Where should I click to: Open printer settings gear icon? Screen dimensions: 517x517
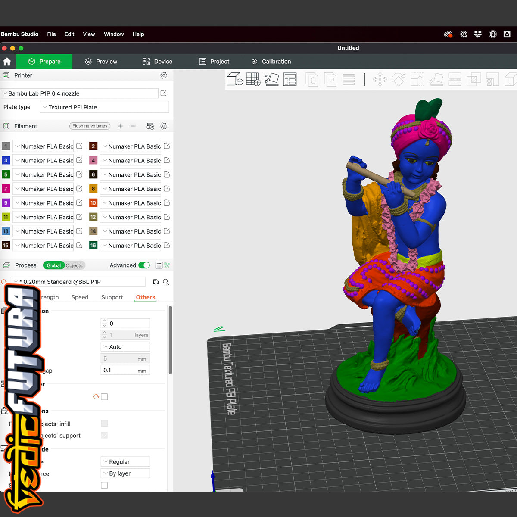click(x=164, y=75)
